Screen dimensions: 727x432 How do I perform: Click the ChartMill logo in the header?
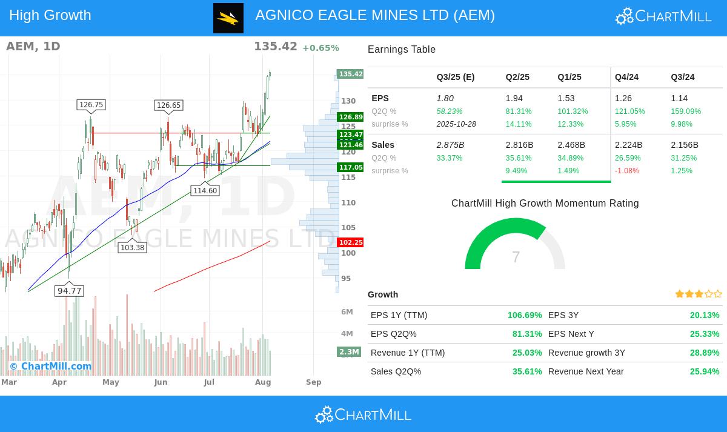[663, 16]
